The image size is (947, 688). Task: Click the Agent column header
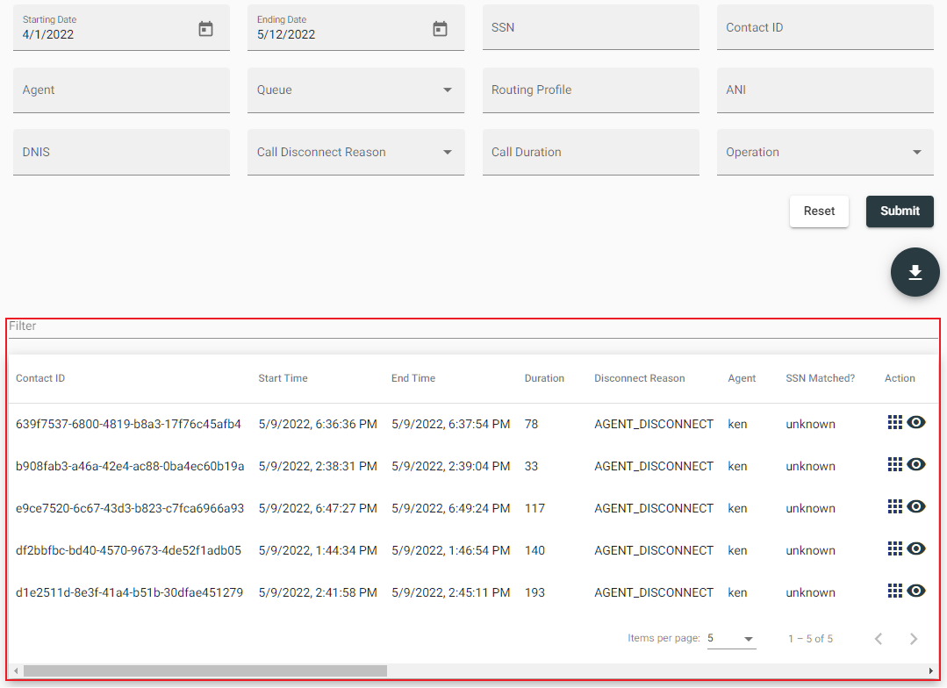pos(742,378)
